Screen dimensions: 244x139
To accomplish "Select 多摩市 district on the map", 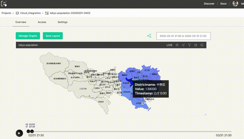I will point(102,93).
